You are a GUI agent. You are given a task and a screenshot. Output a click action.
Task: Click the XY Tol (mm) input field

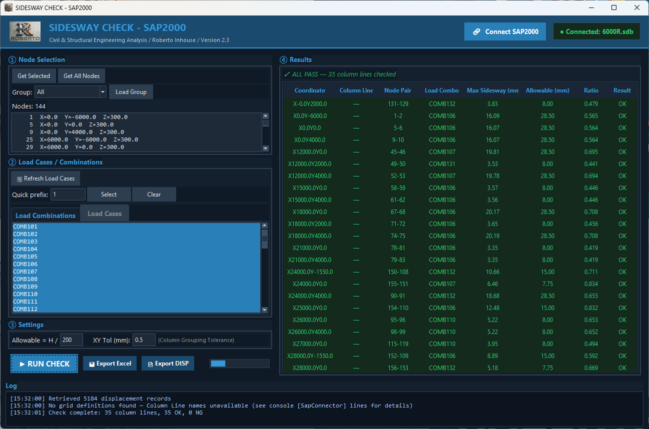click(144, 340)
